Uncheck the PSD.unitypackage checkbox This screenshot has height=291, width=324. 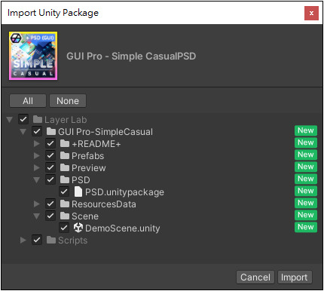(x=64, y=192)
